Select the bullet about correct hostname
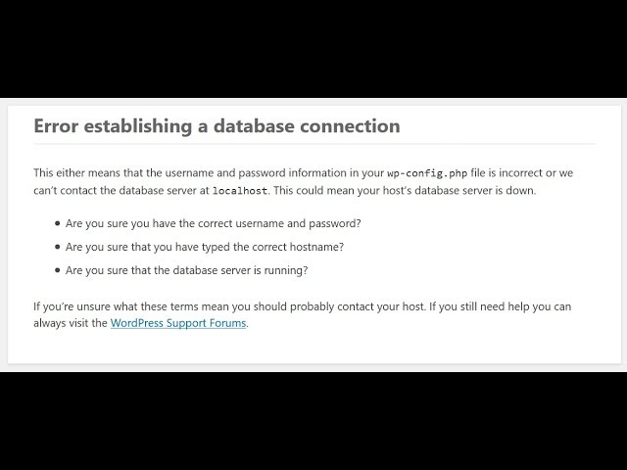 (x=205, y=247)
